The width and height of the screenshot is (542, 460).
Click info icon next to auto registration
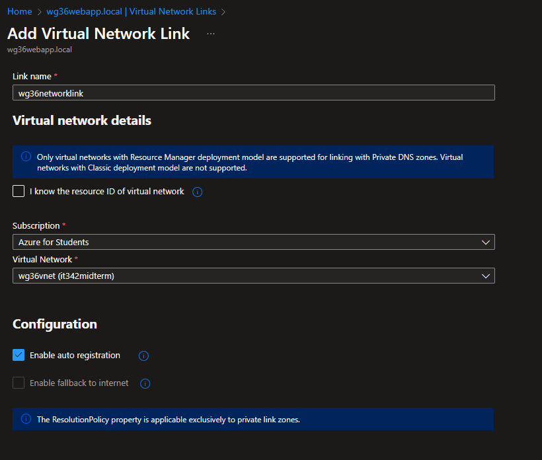pos(143,356)
